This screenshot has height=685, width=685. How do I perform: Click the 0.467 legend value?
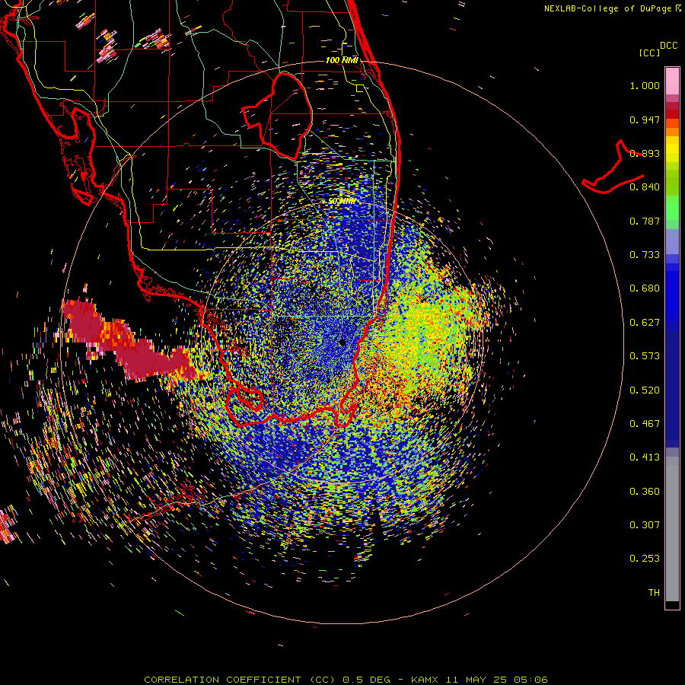pyautogui.click(x=645, y=424)
